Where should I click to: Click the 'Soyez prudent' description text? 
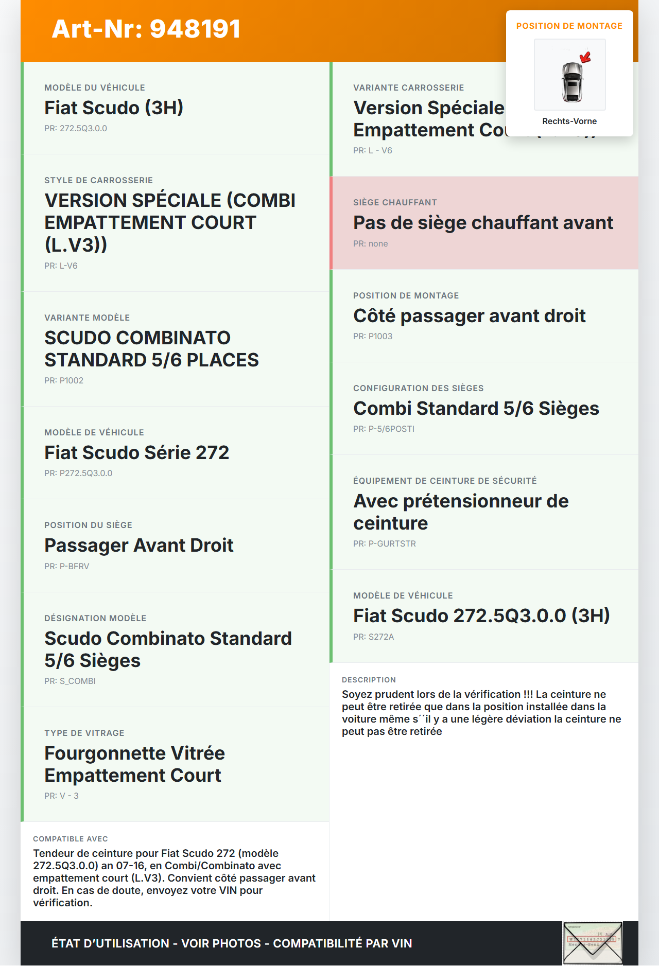(x=481, y=712)
